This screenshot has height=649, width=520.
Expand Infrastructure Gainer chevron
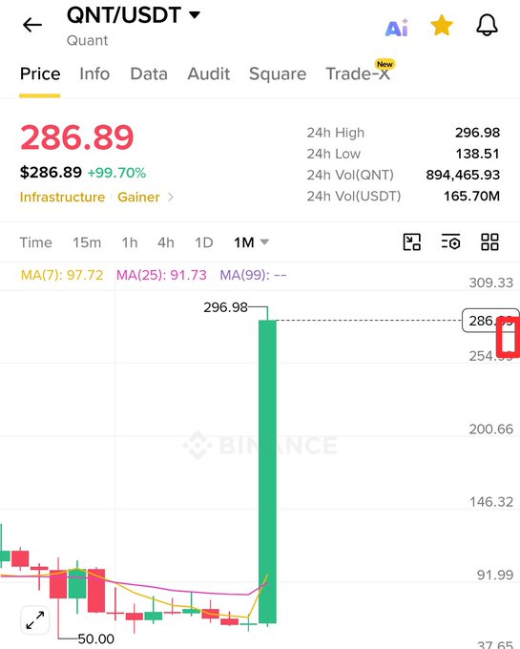coord(171,197)
